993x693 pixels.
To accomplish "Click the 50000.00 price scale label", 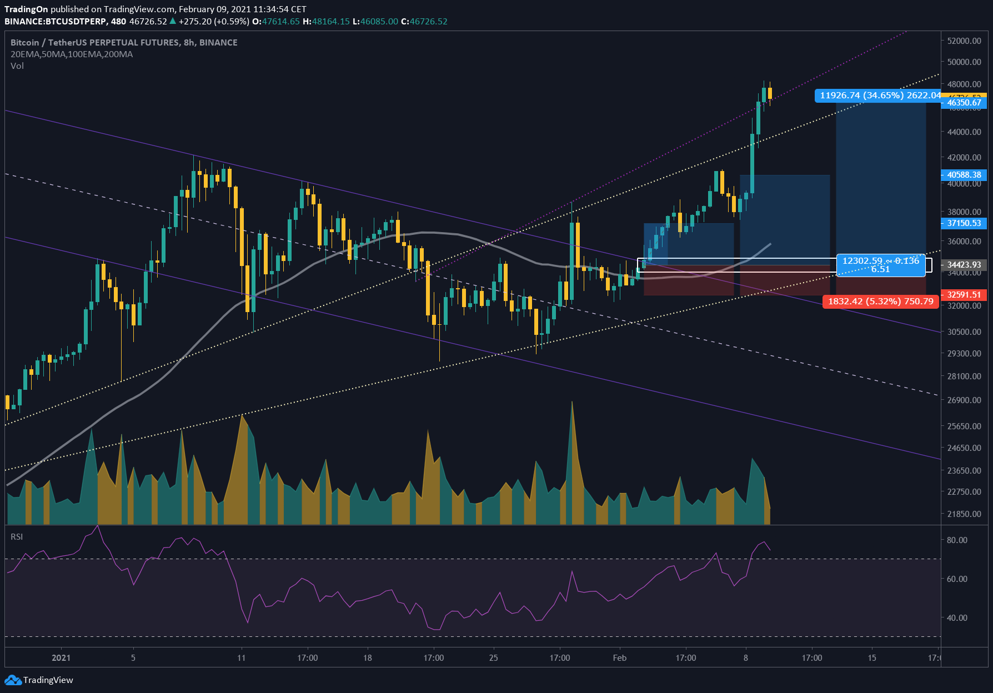I will coord(964,62).
